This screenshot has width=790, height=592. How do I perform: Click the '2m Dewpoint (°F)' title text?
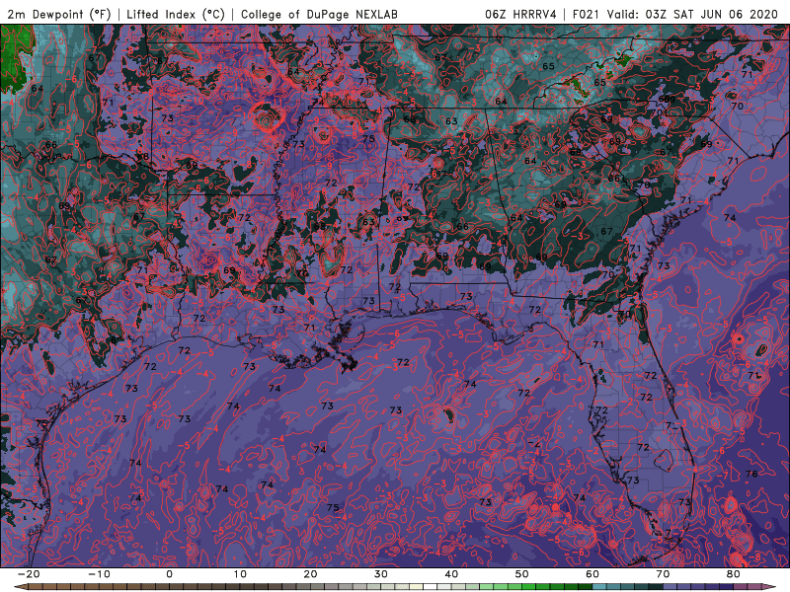pos(59,14)
